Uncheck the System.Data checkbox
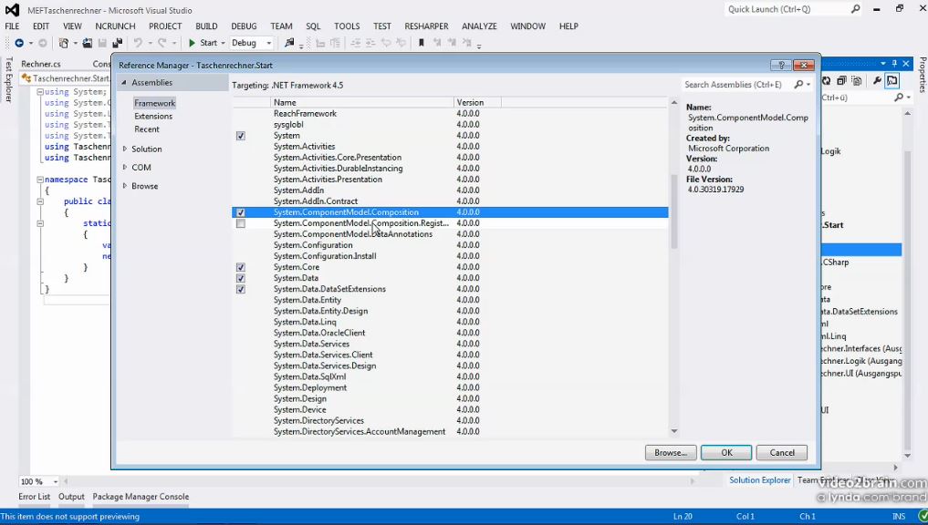Viewport: 928px width, 525px height. coord(241,278)
